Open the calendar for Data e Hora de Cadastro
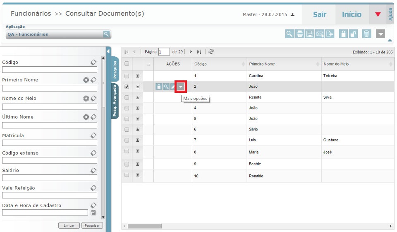Image resolution: width=397 pixels, height=232 pixels. tap(93, 213)
